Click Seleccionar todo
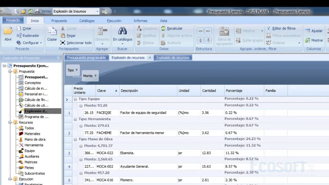329x185 pixels. pyautogui.click(x=76, y=43)
